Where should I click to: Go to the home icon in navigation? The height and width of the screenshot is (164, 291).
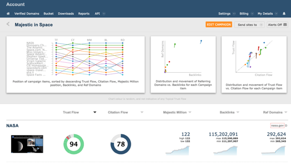point(8,14)
